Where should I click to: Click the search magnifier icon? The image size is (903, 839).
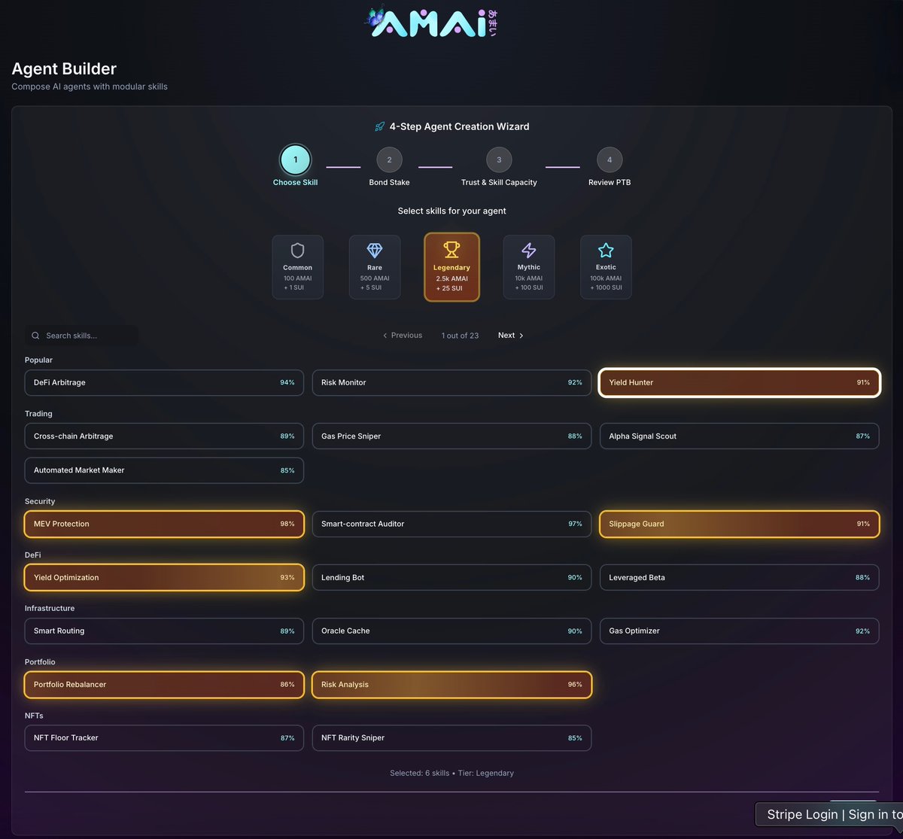35,336
